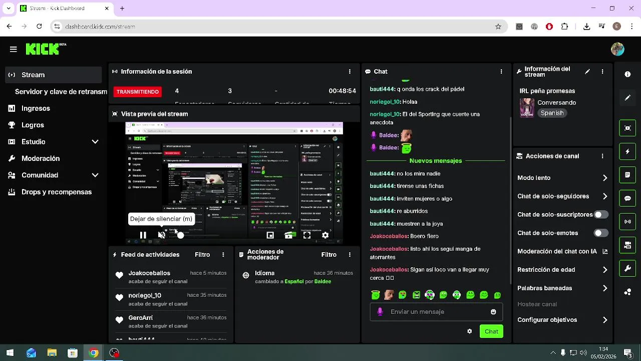Open Chat de solo-seguidores options
641x361 pixels.
pyautogui.click(x=562, y=197)
